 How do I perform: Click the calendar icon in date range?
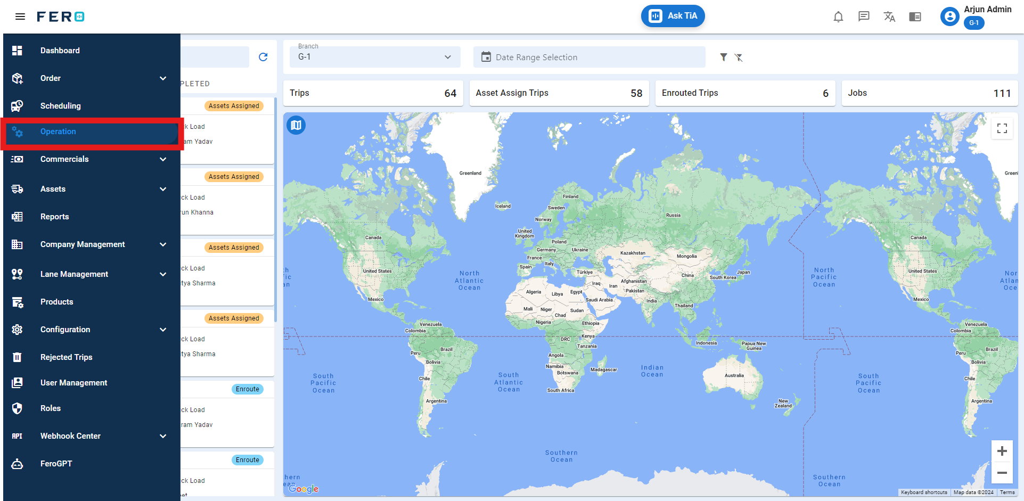(x=486, y=56)
